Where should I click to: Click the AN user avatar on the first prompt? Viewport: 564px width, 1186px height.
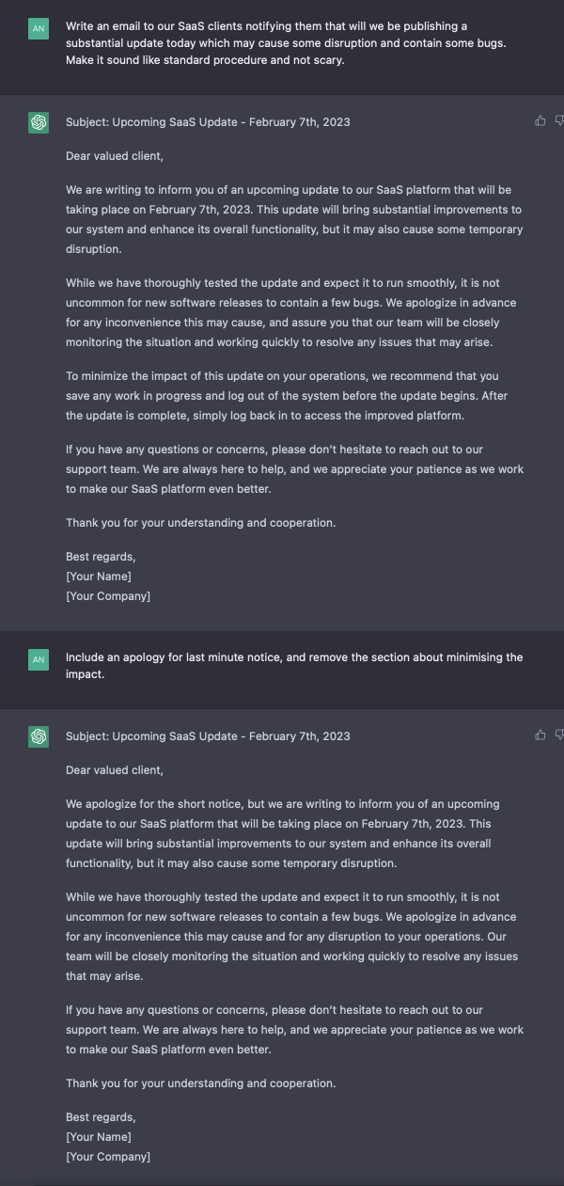coord(39,29)
